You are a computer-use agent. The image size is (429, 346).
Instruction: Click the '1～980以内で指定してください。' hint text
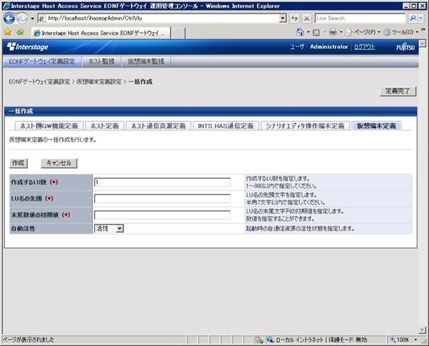pos(282,186)
